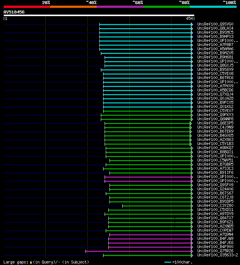Open hit UniRef100_Q8LAI4
This screenshot has width=240, height=265.
[x=215, y=28]
